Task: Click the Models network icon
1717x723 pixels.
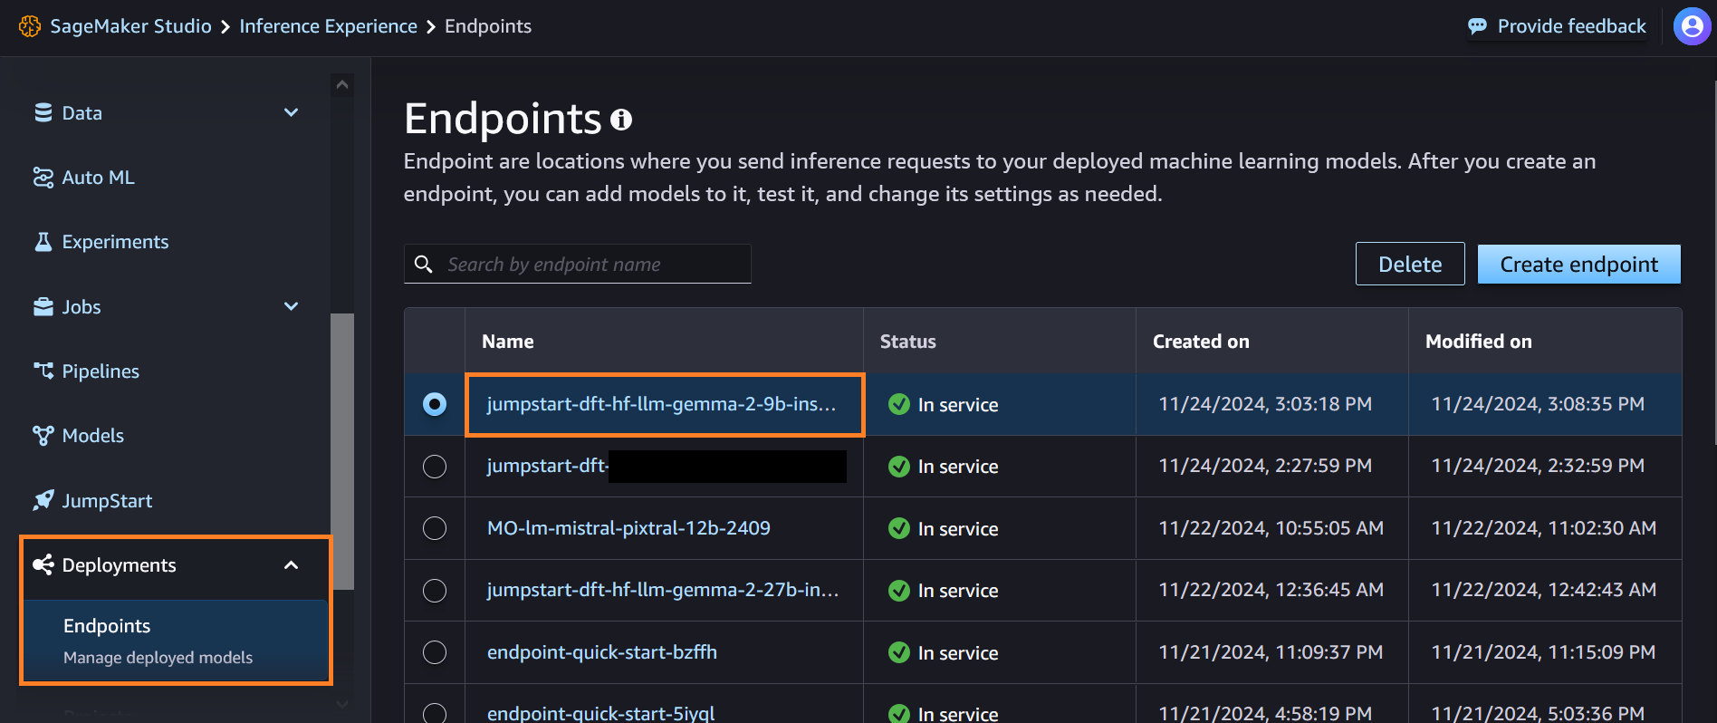Action: click(x=43, y=436)
